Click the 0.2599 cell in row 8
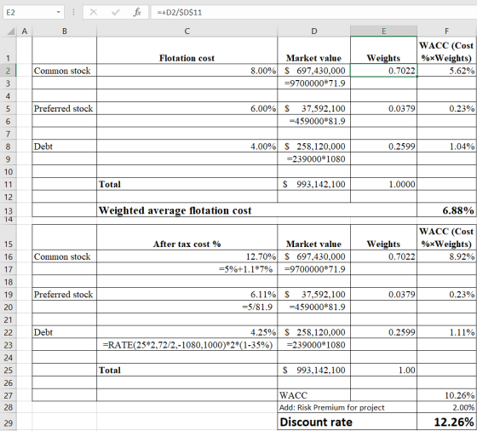 tap(383, 147)
